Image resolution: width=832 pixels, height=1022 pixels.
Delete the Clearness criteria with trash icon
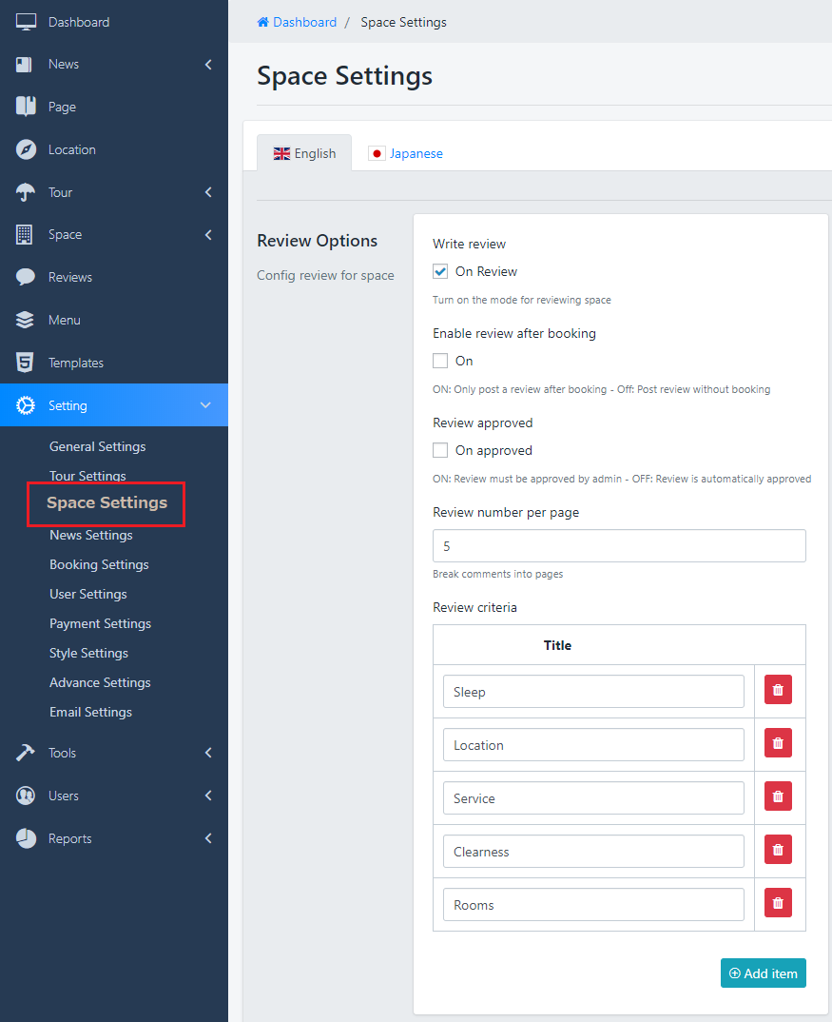[778, 851]
